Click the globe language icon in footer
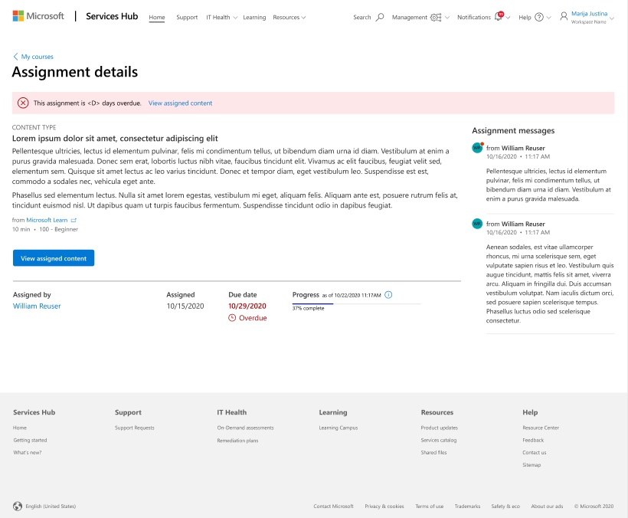This screenshot has width=628, height=518. point(18,506)
